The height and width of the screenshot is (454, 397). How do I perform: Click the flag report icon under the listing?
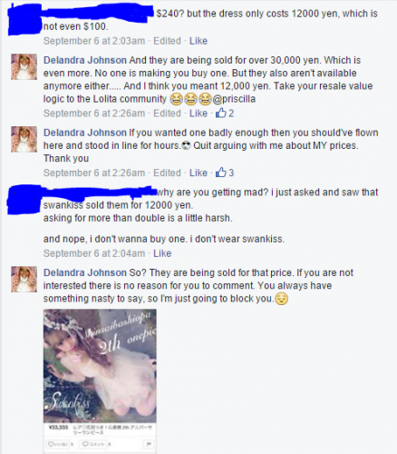pos(150,444)
